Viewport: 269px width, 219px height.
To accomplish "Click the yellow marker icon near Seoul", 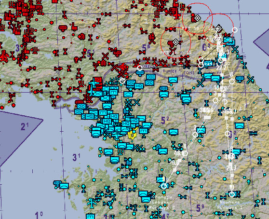I will [x=132, y=135].
